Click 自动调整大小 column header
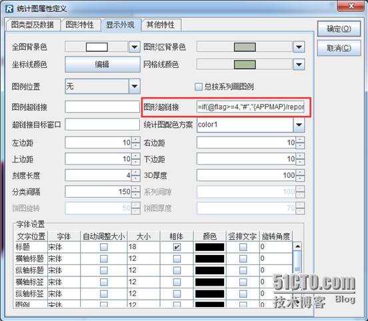The height and width of the screenshot is (321, 368). click(x=104, y=236)
